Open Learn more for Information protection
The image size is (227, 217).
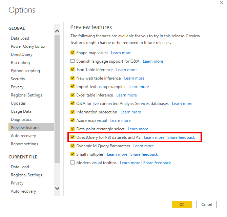(x=131, y=112)
